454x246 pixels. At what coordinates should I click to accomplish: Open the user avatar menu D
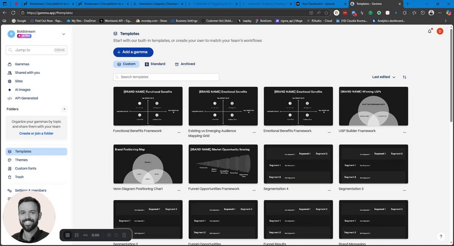[x=440, y=31]
